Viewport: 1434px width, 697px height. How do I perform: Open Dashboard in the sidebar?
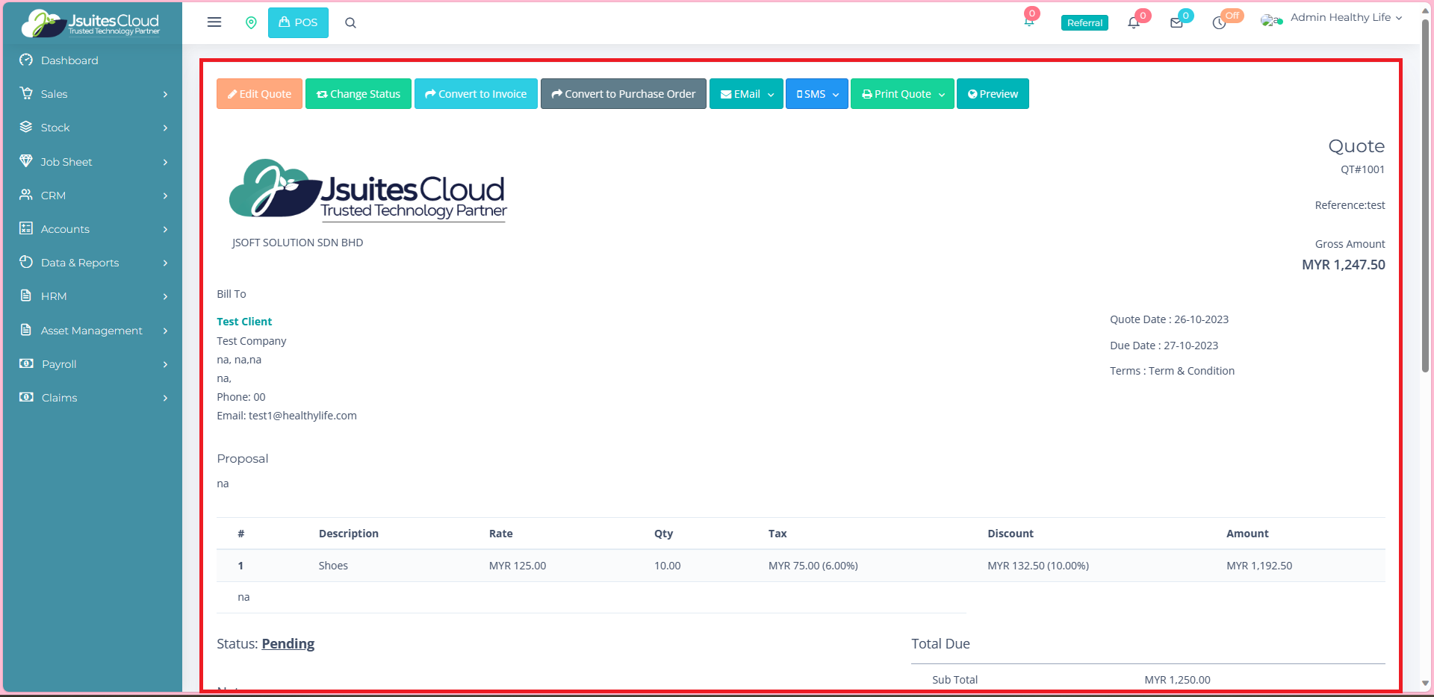click(69, 60)
